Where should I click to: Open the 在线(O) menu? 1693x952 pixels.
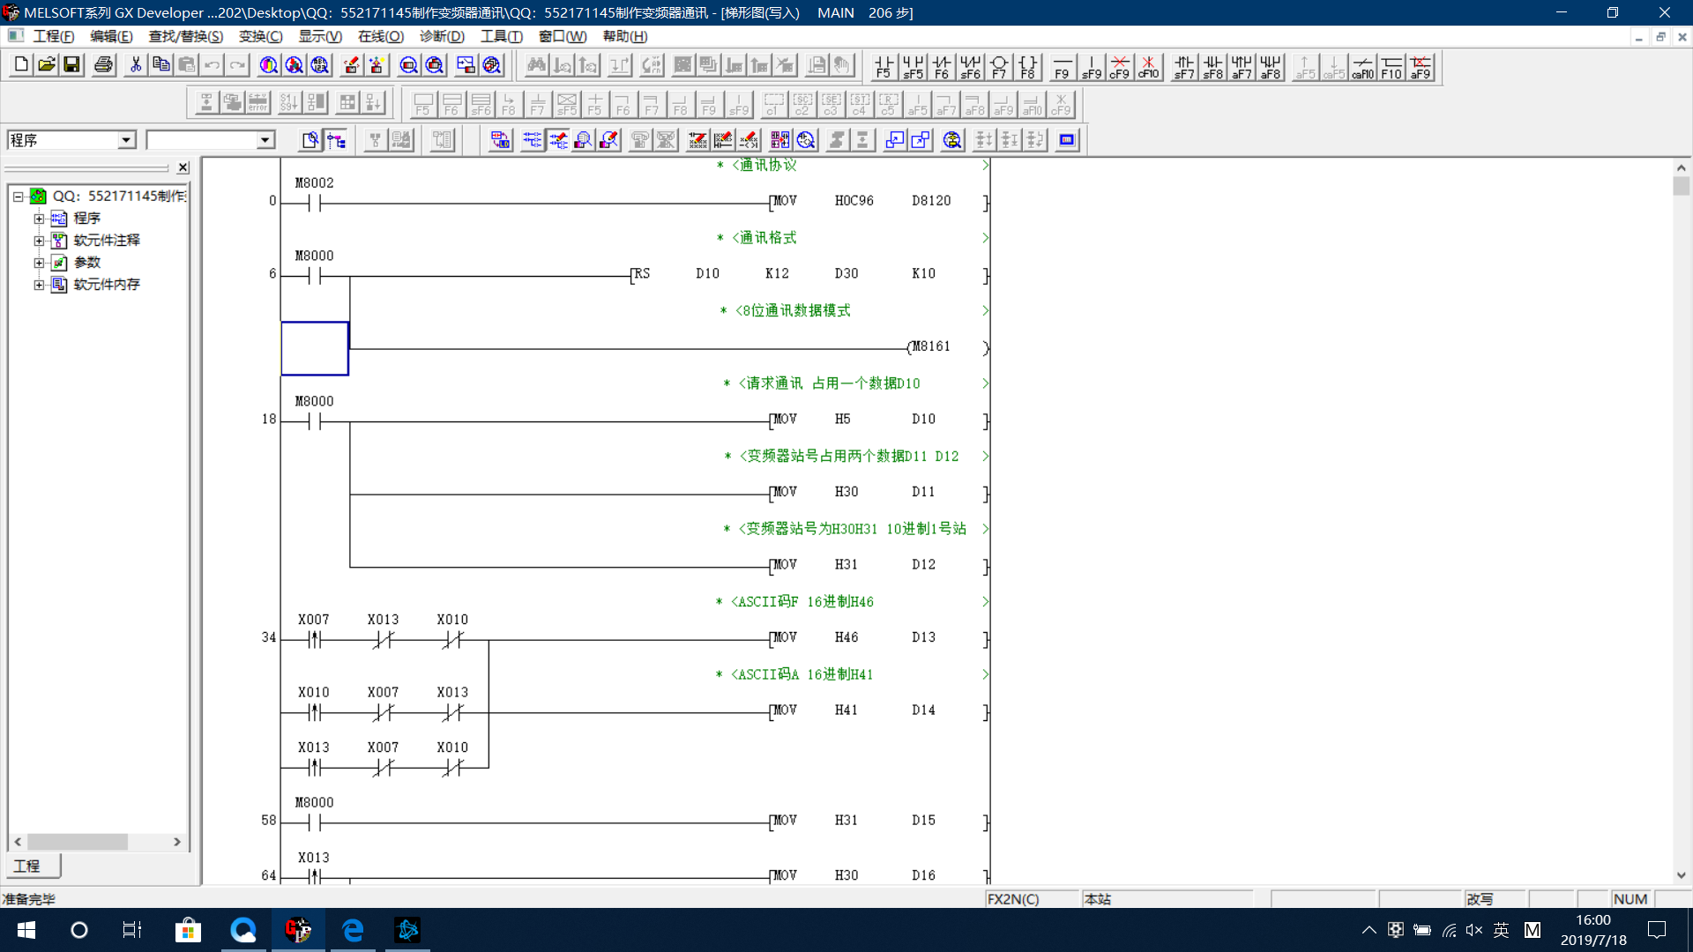point(380,36)
